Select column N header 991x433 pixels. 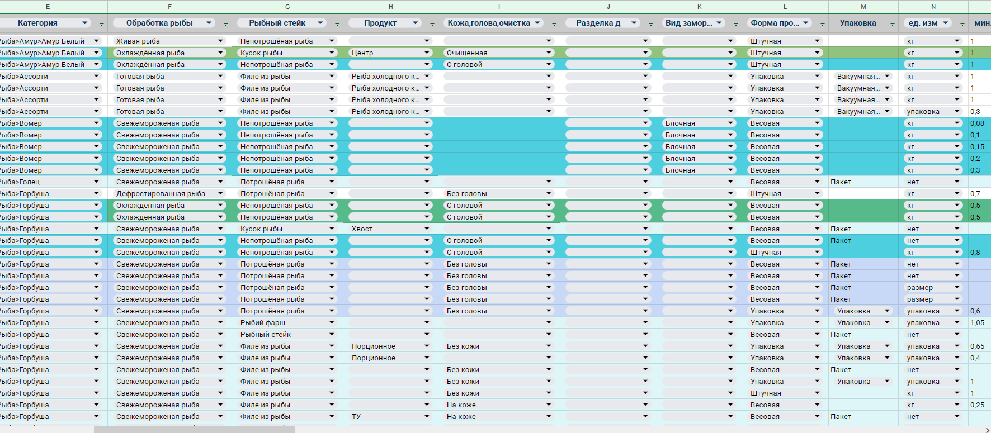tap(933, 7)
